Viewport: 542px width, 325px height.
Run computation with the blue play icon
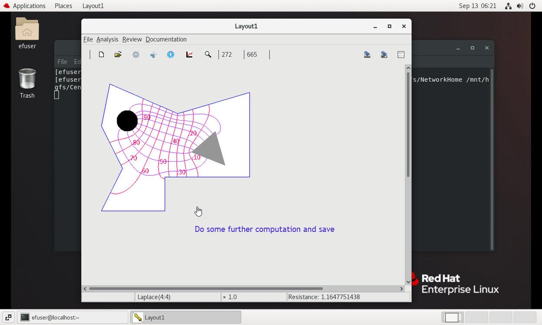[171, 54]
